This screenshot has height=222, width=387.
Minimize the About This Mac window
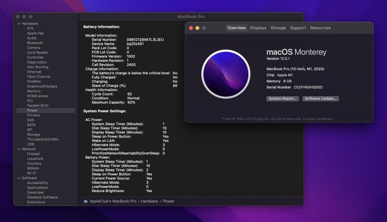(x=197, y=28)
